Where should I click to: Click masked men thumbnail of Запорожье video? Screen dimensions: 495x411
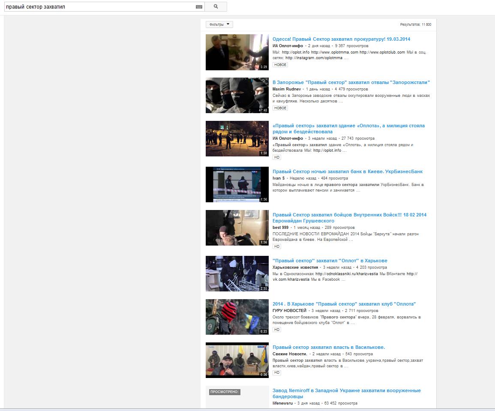(x=237, y=95)
